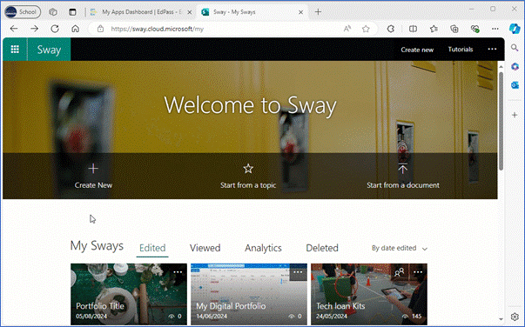Open tab actions menu icon
Image resolution: width=525 pixels, height=327 pixels.
click(72, 12)
